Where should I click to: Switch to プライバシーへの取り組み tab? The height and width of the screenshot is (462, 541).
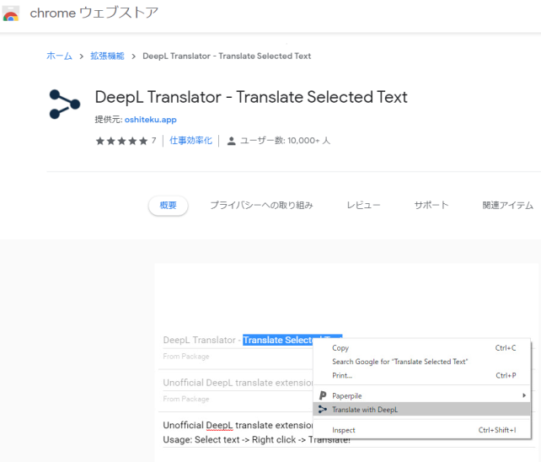point(261,205)
